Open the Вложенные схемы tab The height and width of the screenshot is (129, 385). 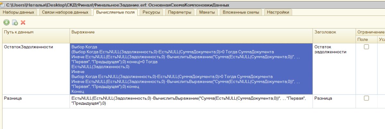click(241, 12)
